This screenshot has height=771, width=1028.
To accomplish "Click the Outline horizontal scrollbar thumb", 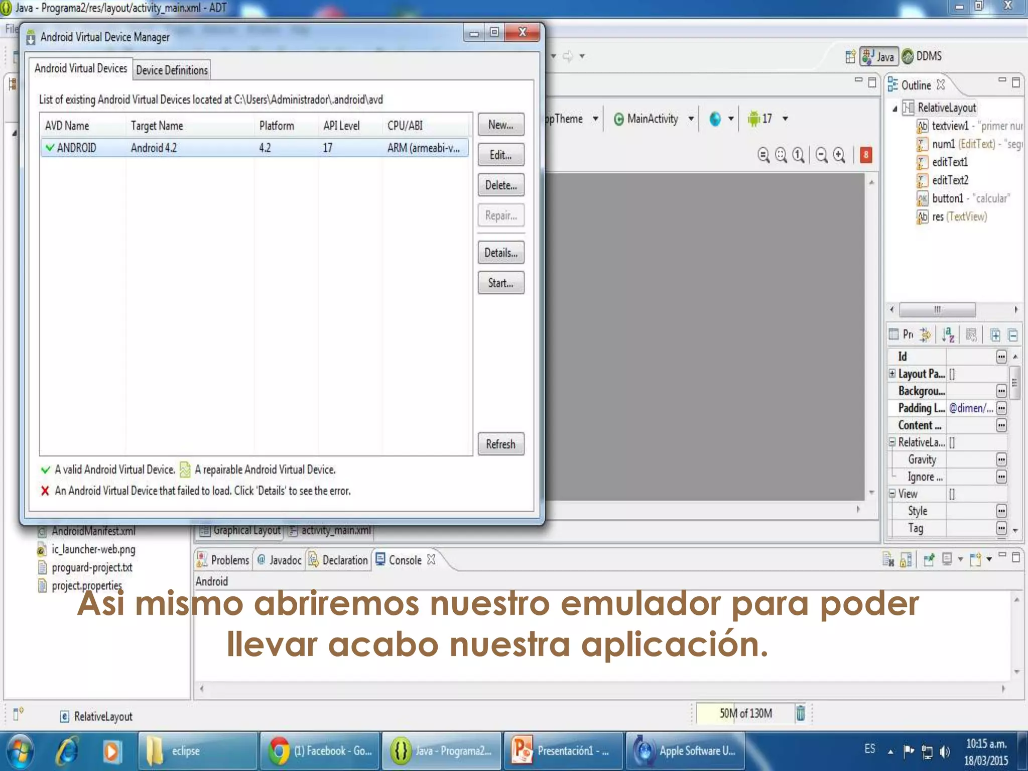I will coord(937,310).
